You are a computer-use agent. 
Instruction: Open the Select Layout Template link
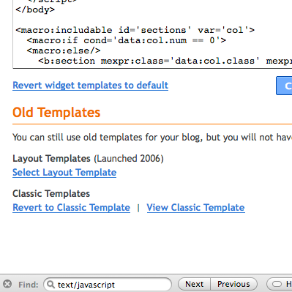click(64, 173)
